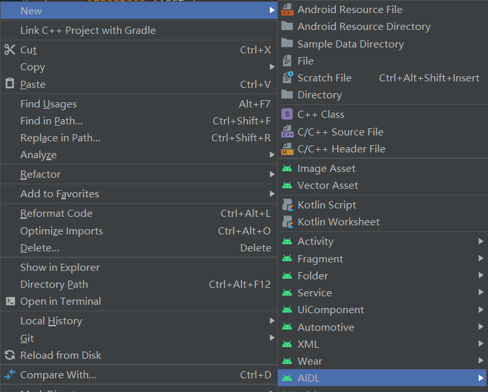Open Replace in Path menu entry
The height and width of the screenshot is (392, 488).
139,138
